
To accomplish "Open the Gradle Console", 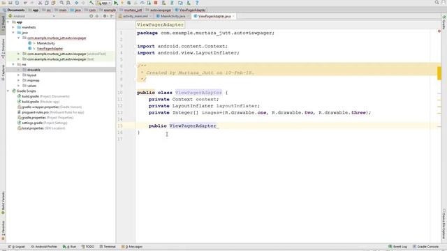I will (425, 247).
